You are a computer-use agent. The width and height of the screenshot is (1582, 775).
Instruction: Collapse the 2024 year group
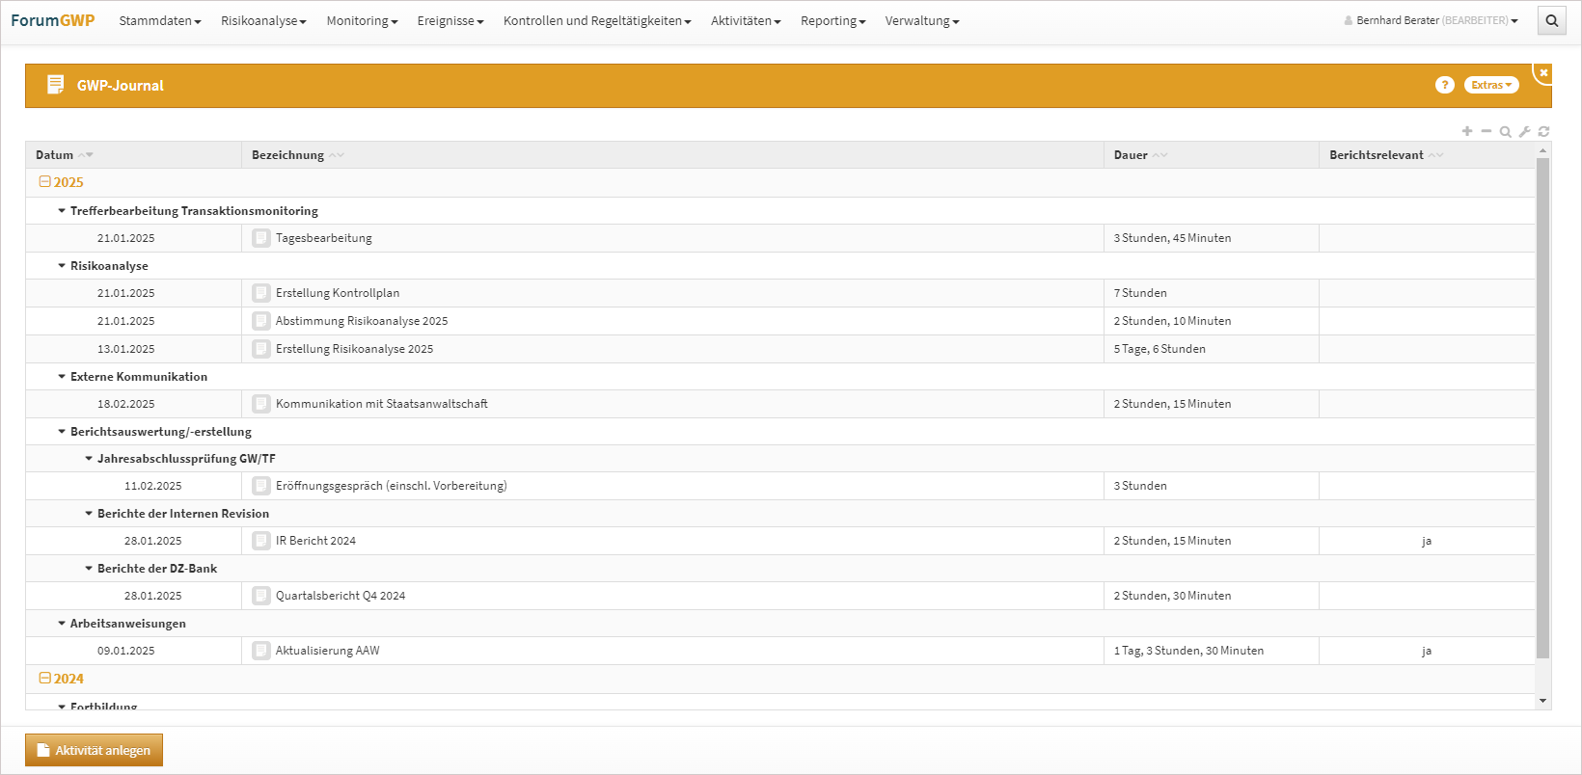44,679
